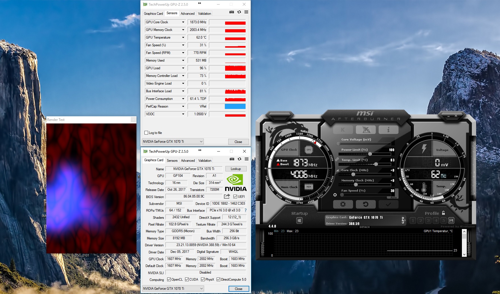The image size is (500, 294).
Task: Click the question mark beside Bus Interface
Action: pyautogui.click(x=246, y=210)
